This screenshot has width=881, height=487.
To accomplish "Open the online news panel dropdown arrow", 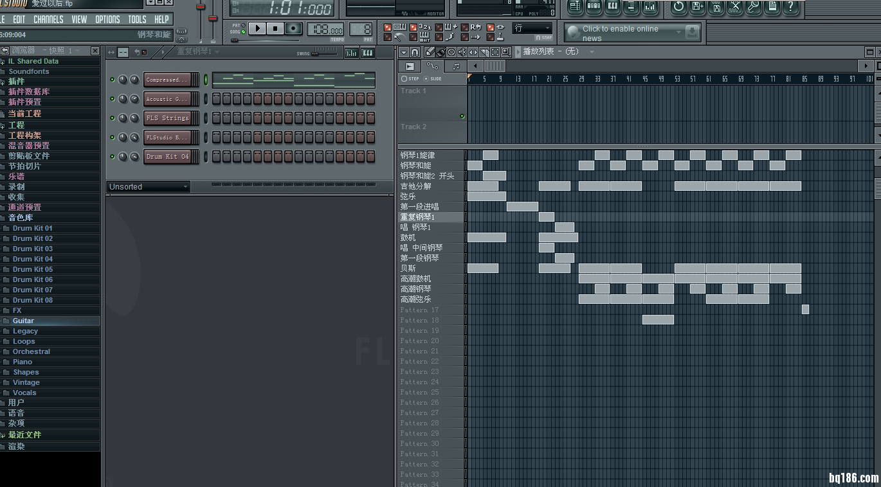I will point(678,31).
